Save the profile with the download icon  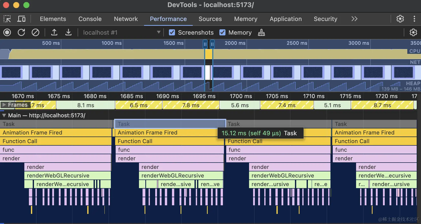(68, 32)
